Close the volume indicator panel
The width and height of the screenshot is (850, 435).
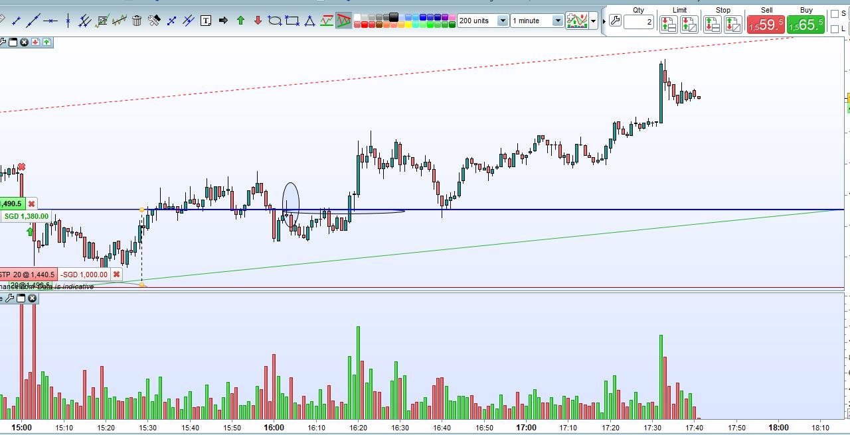pos(32,298)
